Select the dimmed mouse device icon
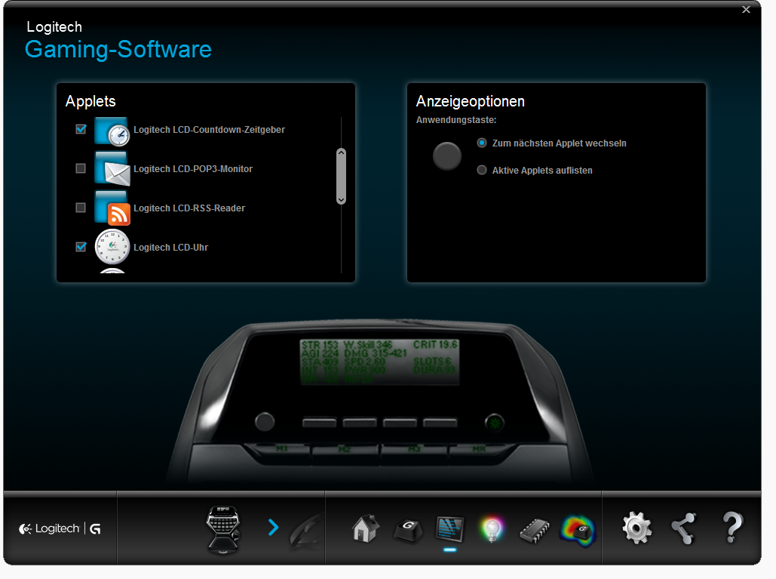Screen dimensions: 776x579 307,531
